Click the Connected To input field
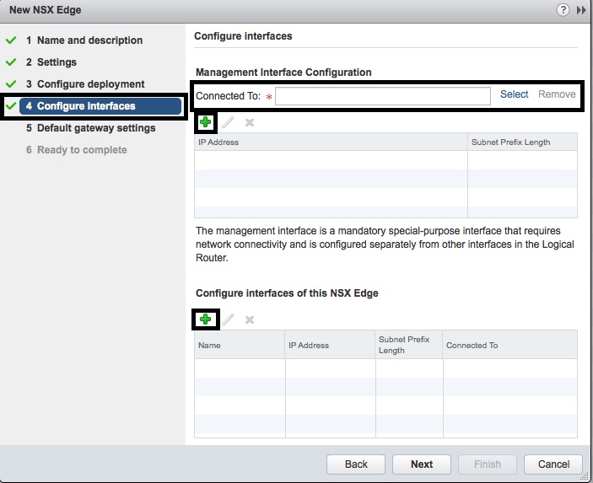The image size is (593, 483). coord(382,96)
